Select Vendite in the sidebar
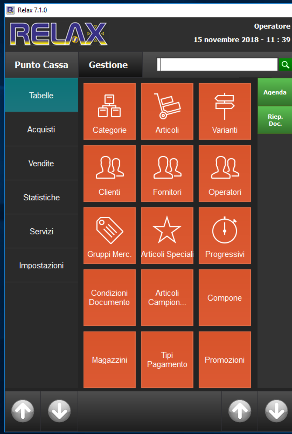Image resolution: width=292 pixels, height=434 pixels. (x=41, y=163)
